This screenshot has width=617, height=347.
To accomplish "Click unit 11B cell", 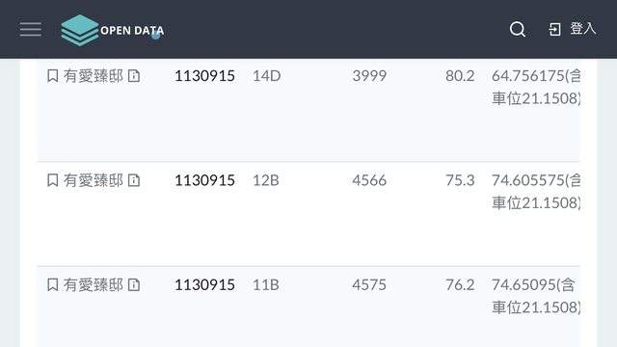I will coord(266,284).
